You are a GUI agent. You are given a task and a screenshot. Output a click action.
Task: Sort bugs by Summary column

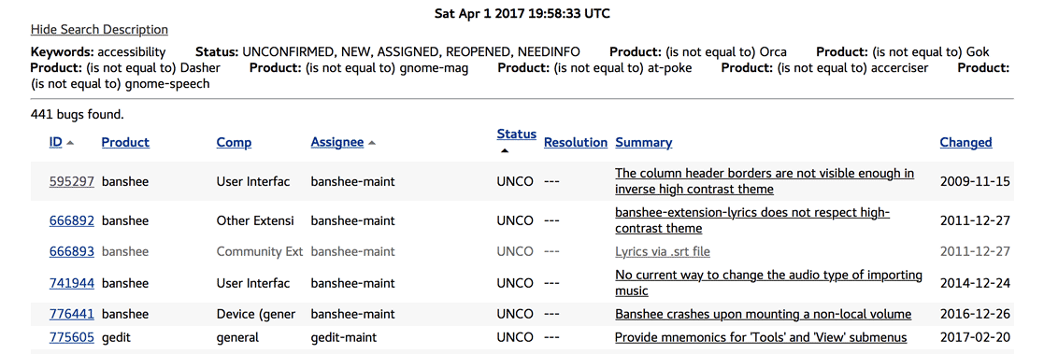point(644,142)
